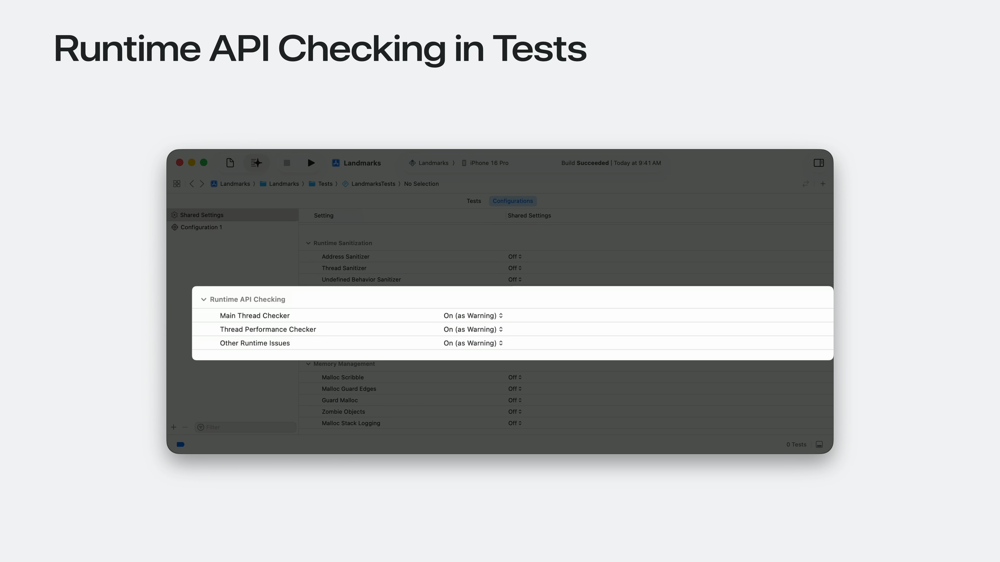The image size is (1000, 562).
Task: Click the Stop square button
Action: (x=287, y=163)
